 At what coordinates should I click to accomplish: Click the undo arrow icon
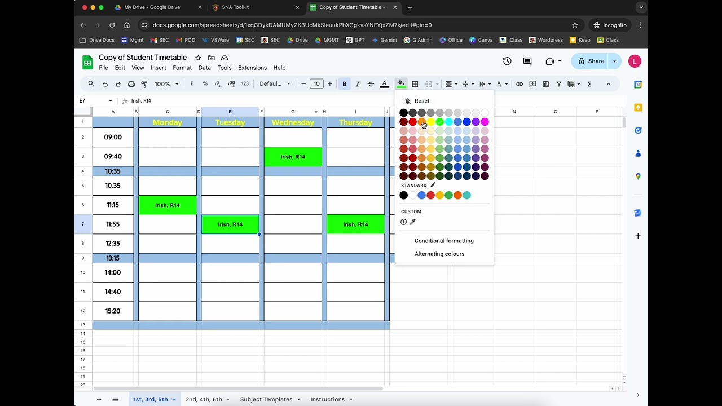(x=105, y=84)
